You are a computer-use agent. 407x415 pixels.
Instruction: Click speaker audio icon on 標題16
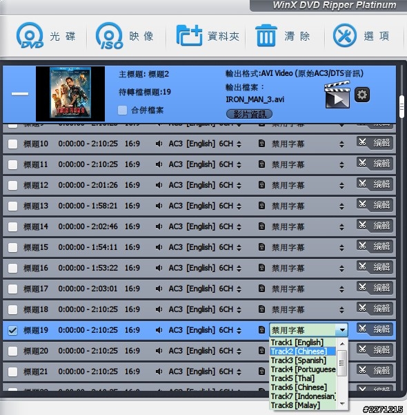(x=159, y=268)
